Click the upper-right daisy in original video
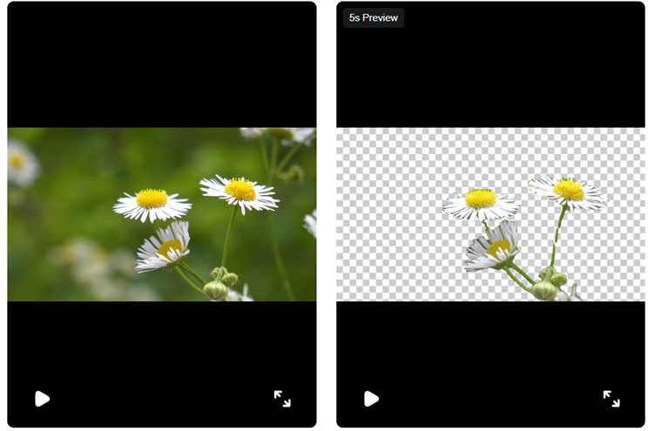The width and height of the screenshot is (655, 431). (240, 192)
